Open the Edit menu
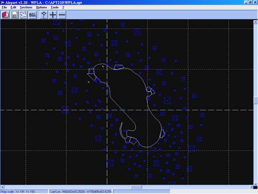Screen dimensions: 258x194 pyautogui.click(x=13, y=7)
